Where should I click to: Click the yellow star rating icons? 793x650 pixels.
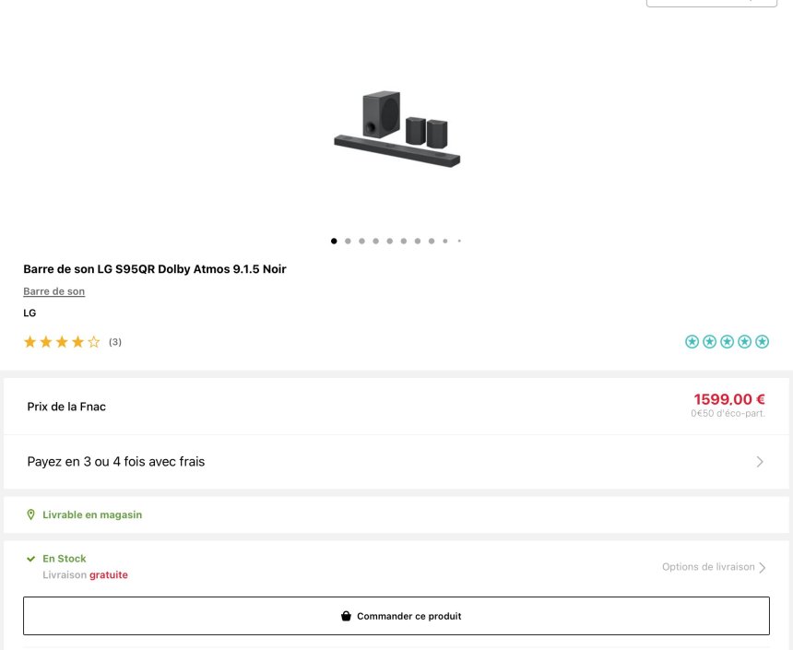[x=62, y=342]
